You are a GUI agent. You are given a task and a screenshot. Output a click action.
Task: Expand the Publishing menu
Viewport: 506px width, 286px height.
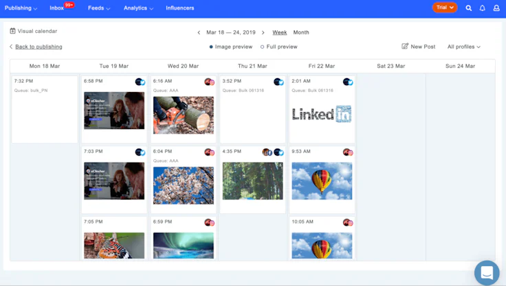(21, 8)
